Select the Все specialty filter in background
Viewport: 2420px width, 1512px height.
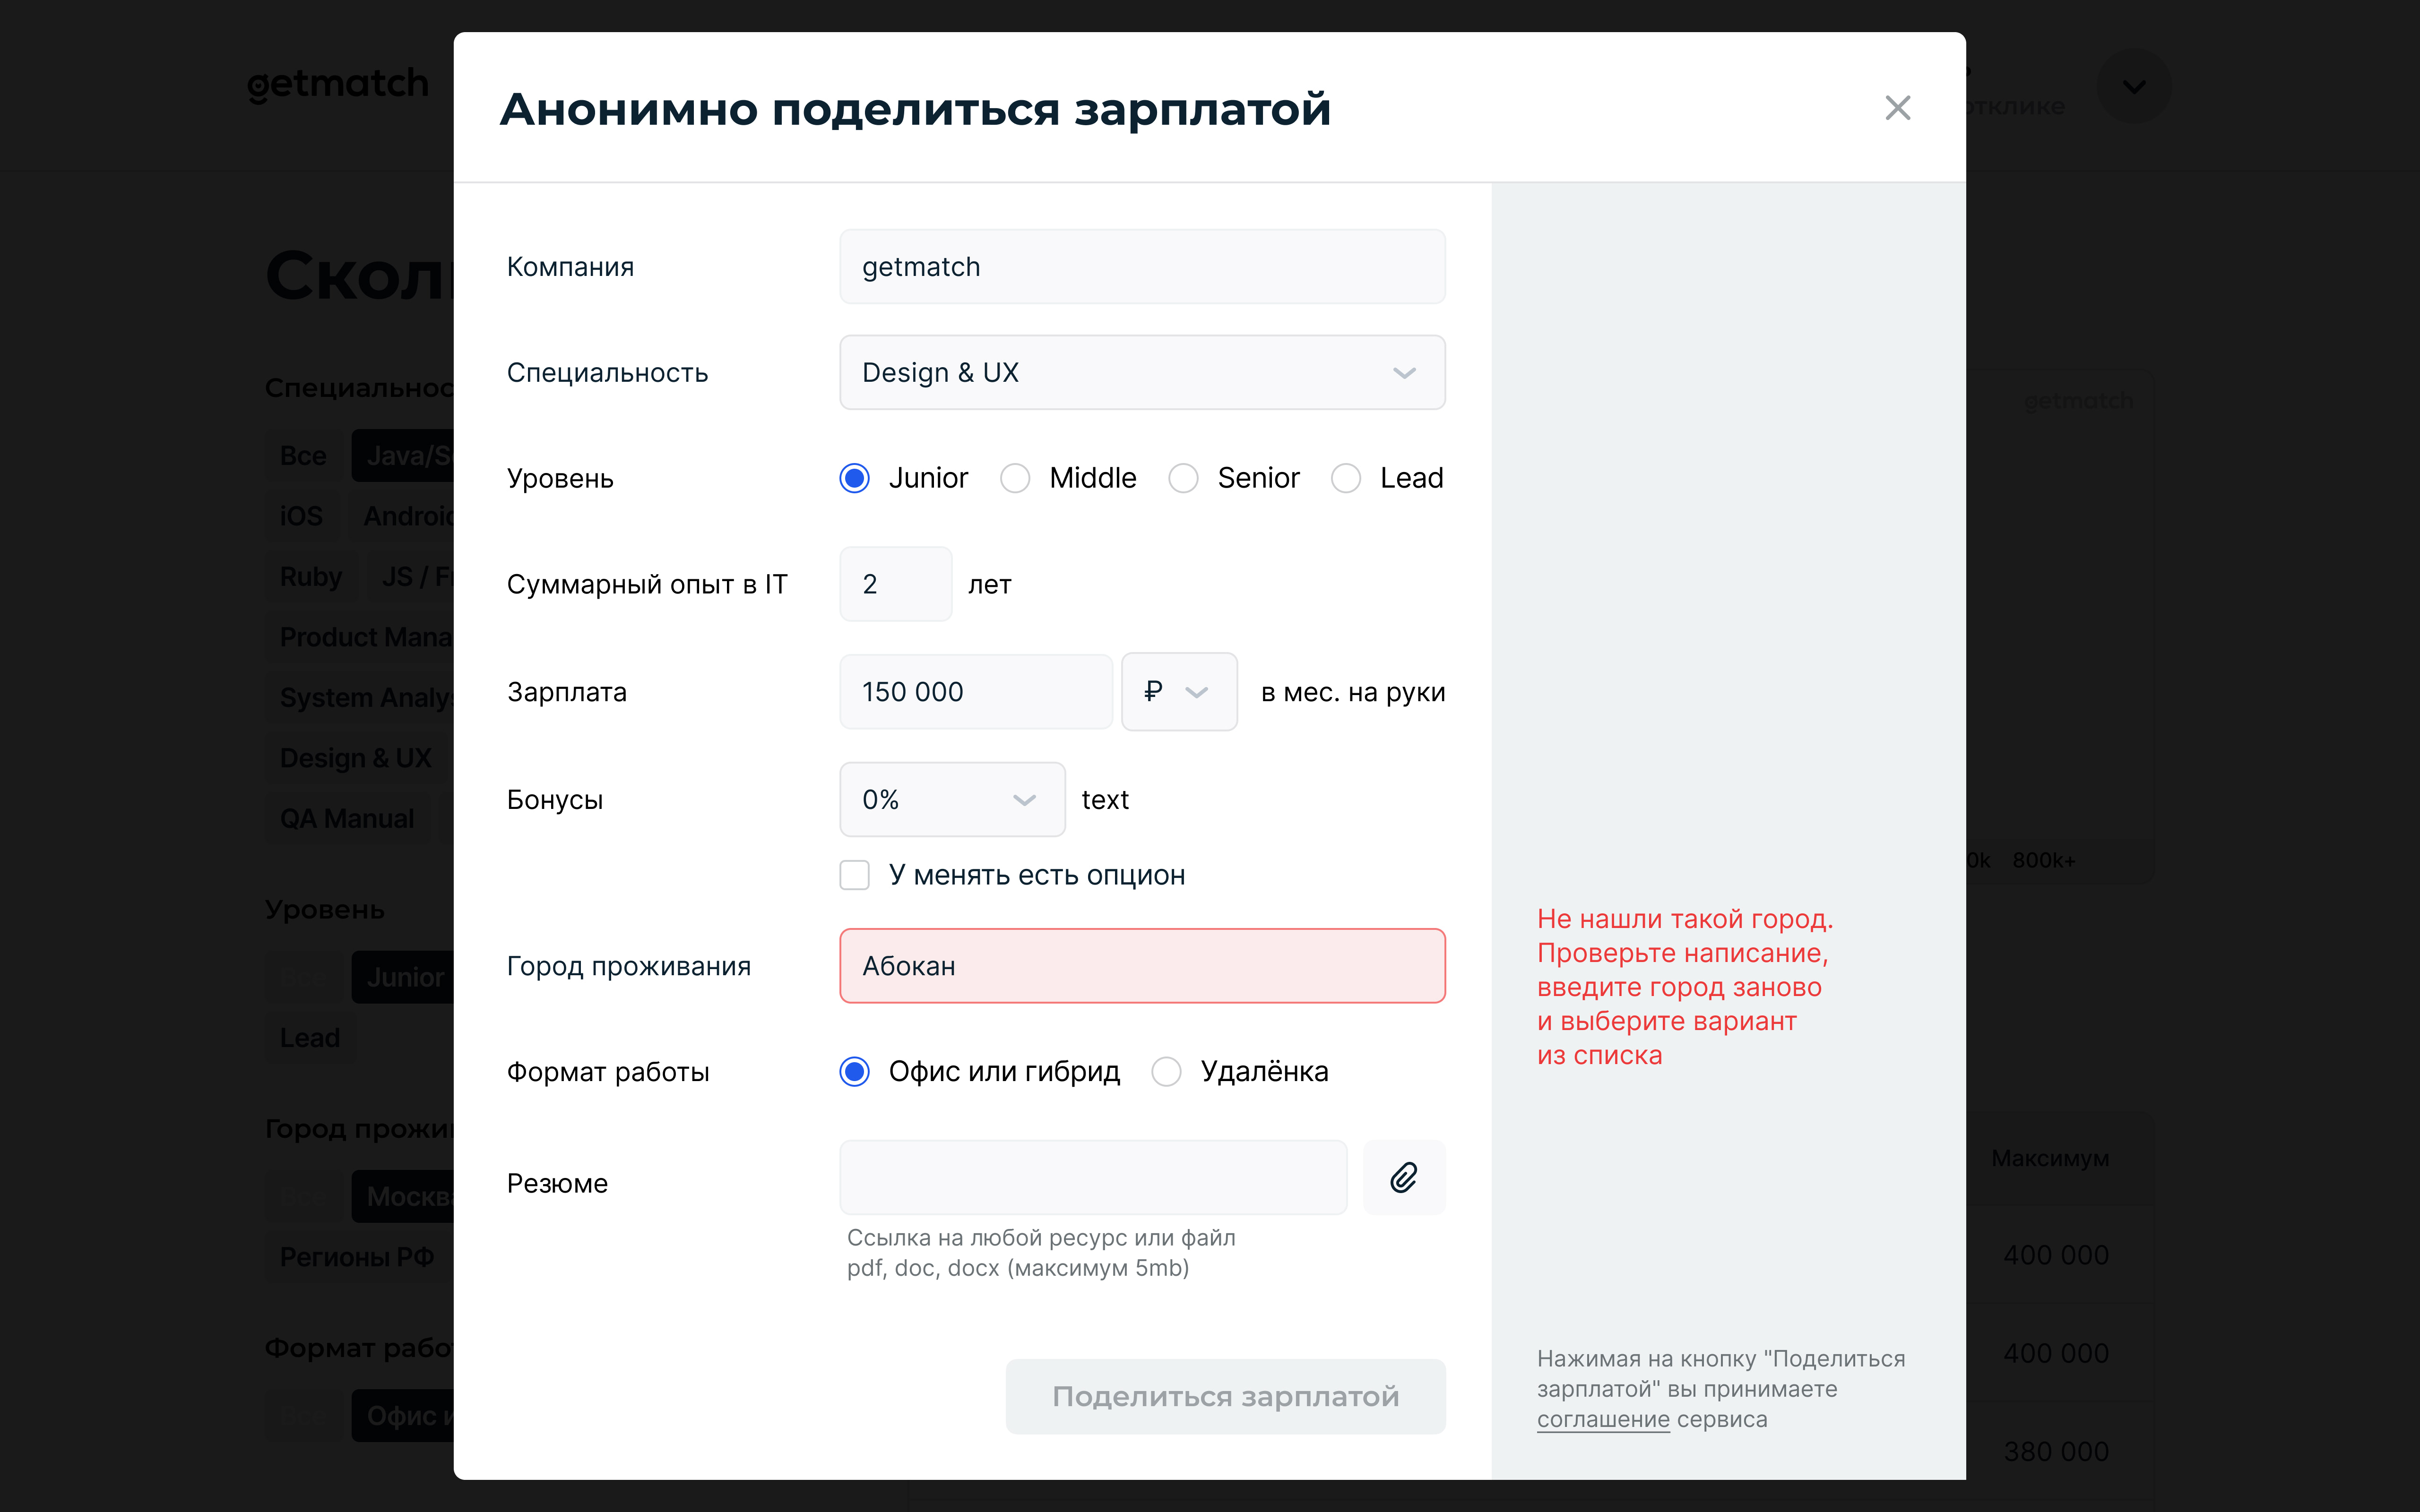(303, 456)
